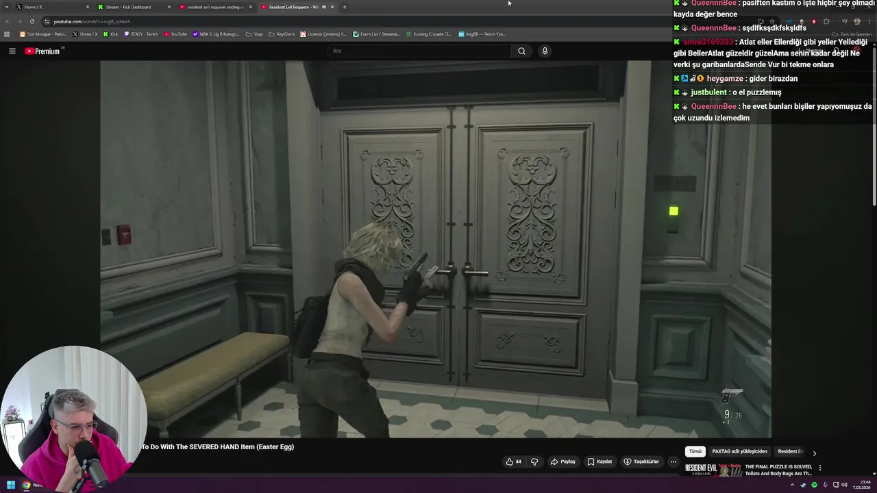
Task: Start voice search with microphone icon
Action: [545, 51]
